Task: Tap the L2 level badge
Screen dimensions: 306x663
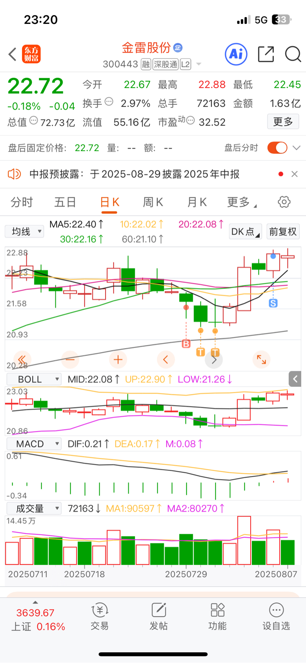Action: (186, 64)
